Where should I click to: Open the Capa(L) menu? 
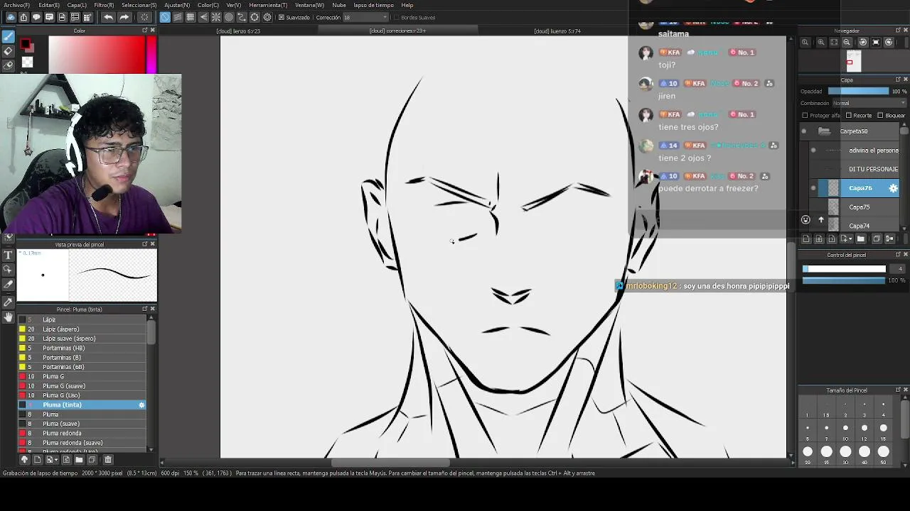(77, 5)
